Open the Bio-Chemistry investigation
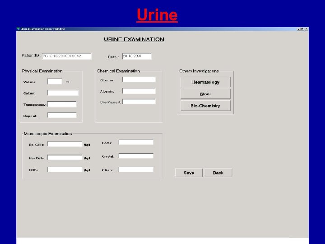Screen dimensions: 325x244 (205, 106)
